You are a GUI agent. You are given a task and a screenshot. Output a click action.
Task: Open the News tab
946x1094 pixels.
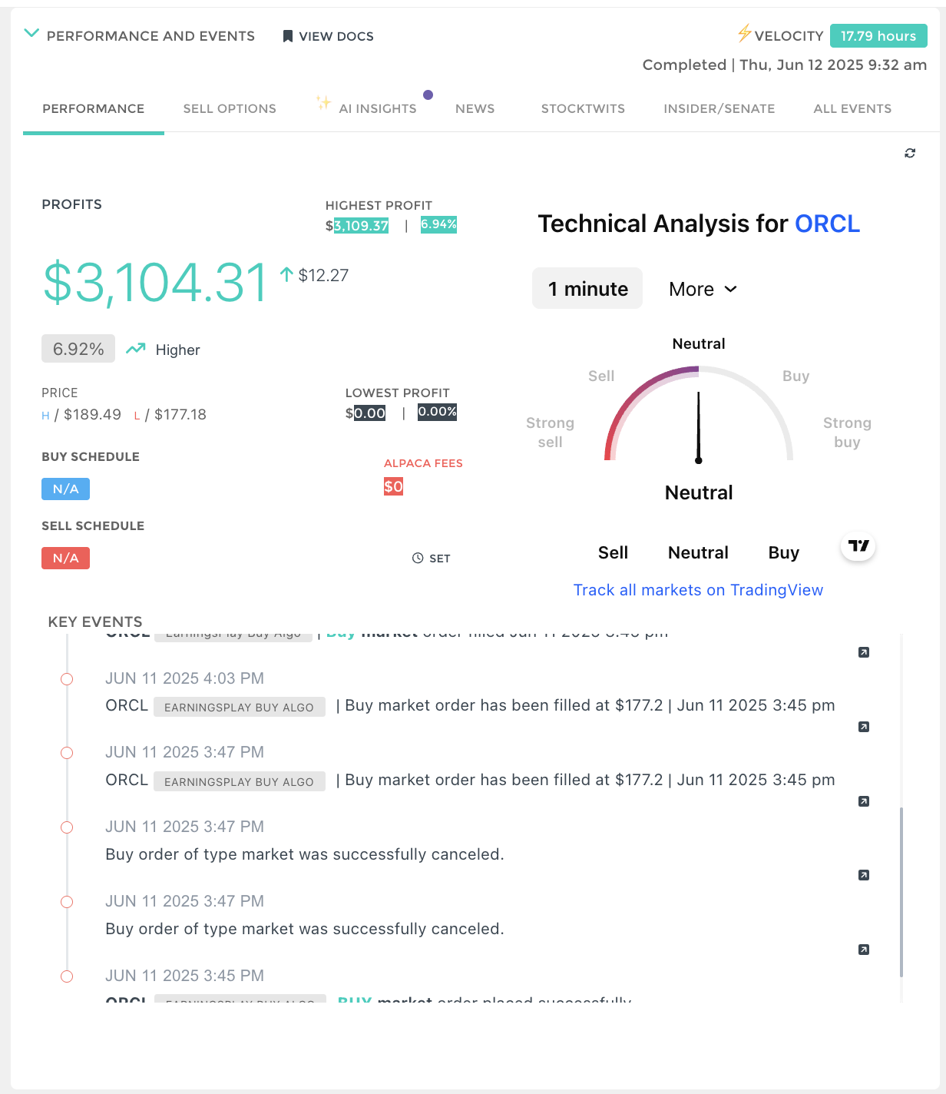[475, 109]
